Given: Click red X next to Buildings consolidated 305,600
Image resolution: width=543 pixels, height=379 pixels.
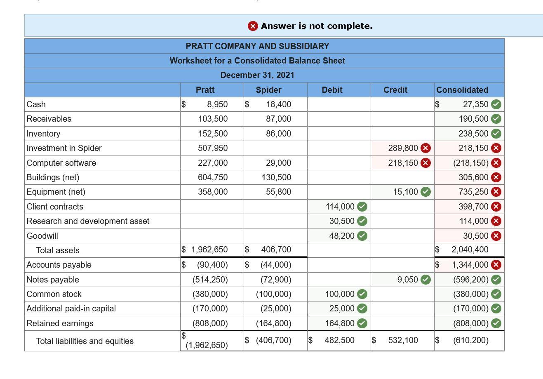Looking at the screenshot, I should click(496, 177).
